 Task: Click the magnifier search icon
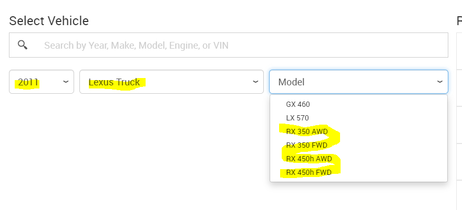click(23, 45)
